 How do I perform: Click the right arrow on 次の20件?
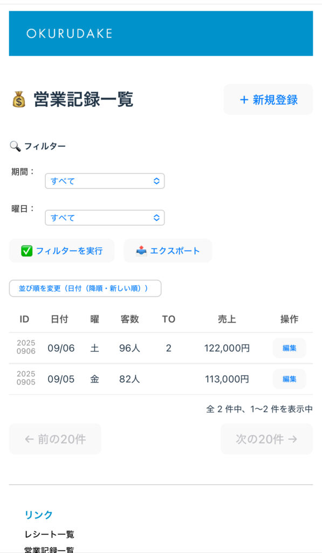(292, 439)
